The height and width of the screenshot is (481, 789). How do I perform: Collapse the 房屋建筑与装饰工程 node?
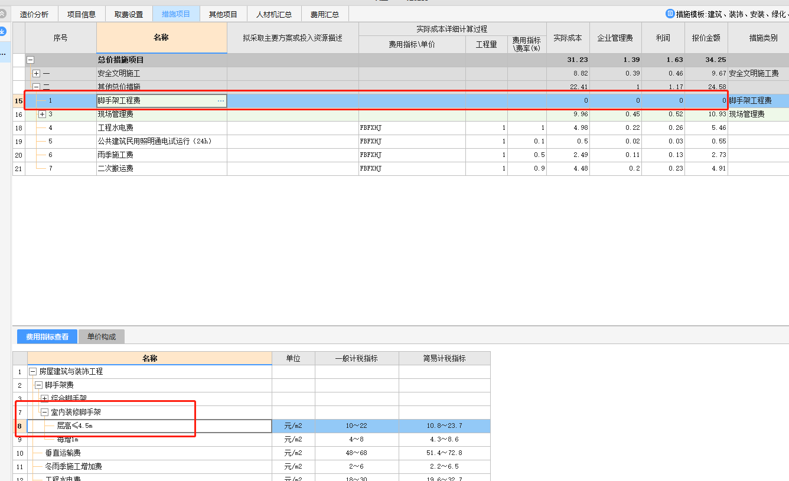32,371
